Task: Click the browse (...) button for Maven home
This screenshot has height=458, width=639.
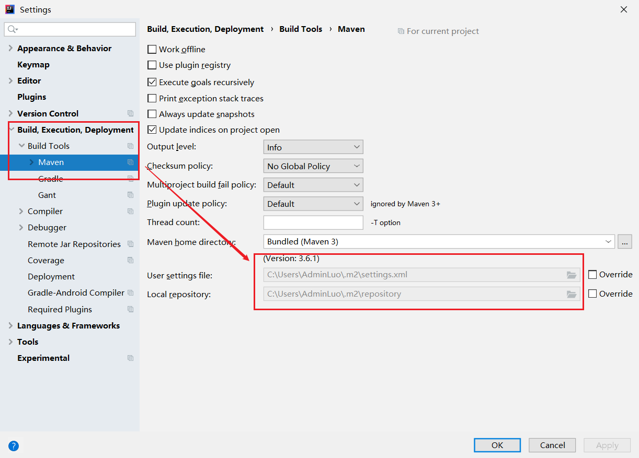Action: pos(625,242)
